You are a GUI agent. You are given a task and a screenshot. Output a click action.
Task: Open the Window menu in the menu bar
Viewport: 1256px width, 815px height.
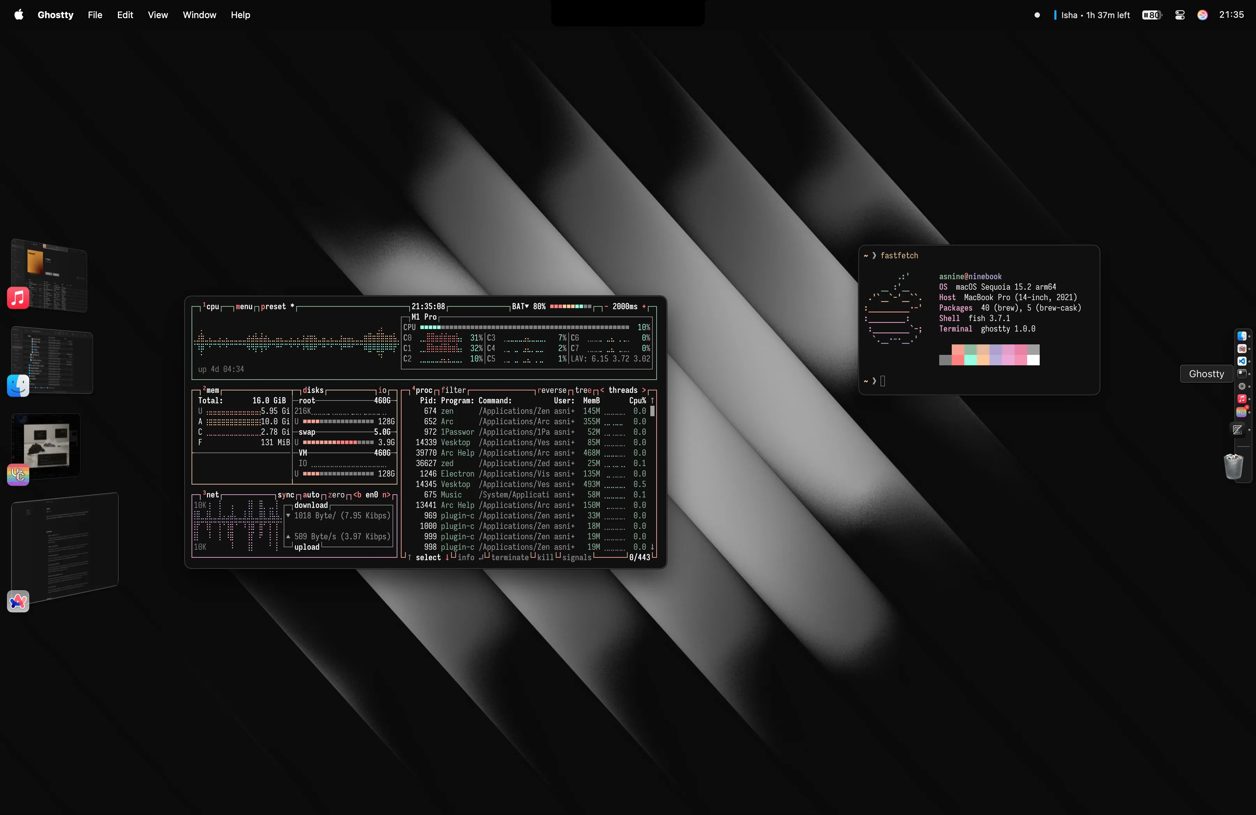point(199,15)
